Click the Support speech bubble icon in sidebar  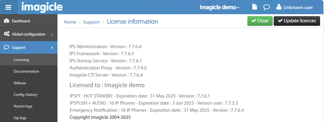pyautogui.click(x=6, y=47)
